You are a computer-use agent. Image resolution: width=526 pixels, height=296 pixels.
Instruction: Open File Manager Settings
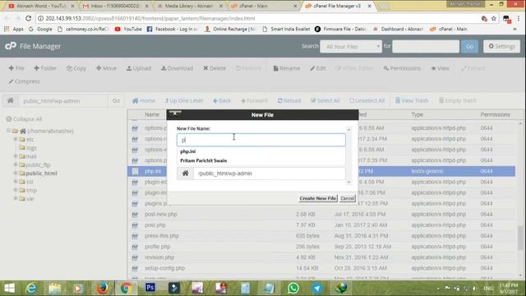point(501,46)
